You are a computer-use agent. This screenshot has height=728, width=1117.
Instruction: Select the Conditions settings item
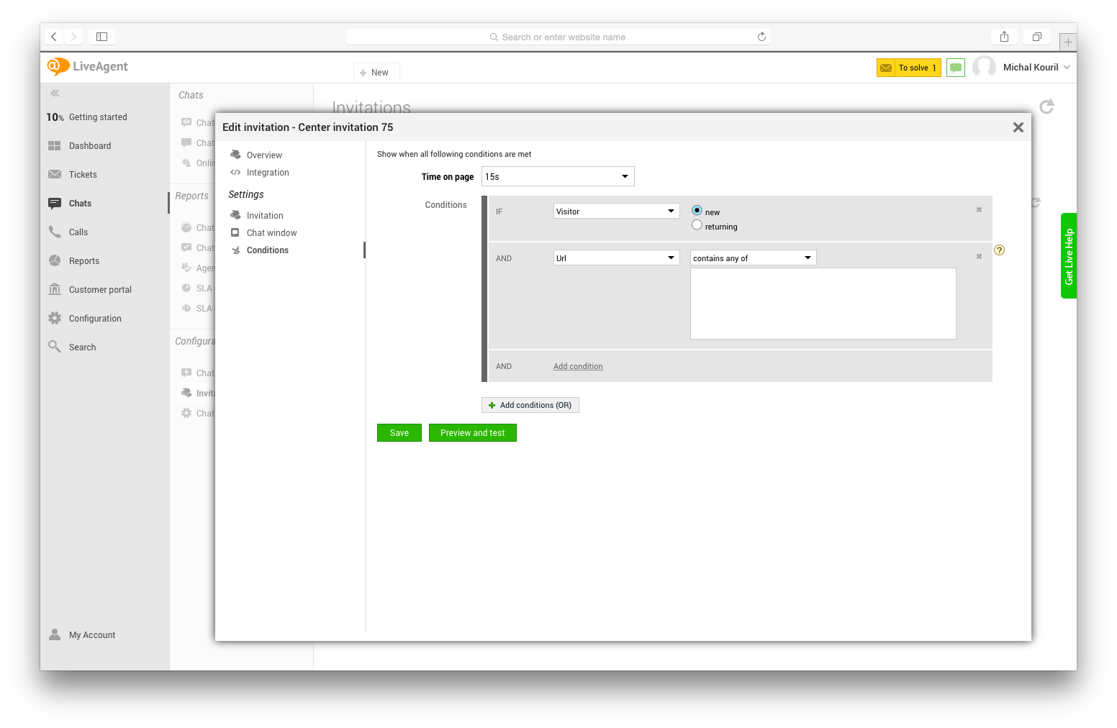tap(267, 250)
